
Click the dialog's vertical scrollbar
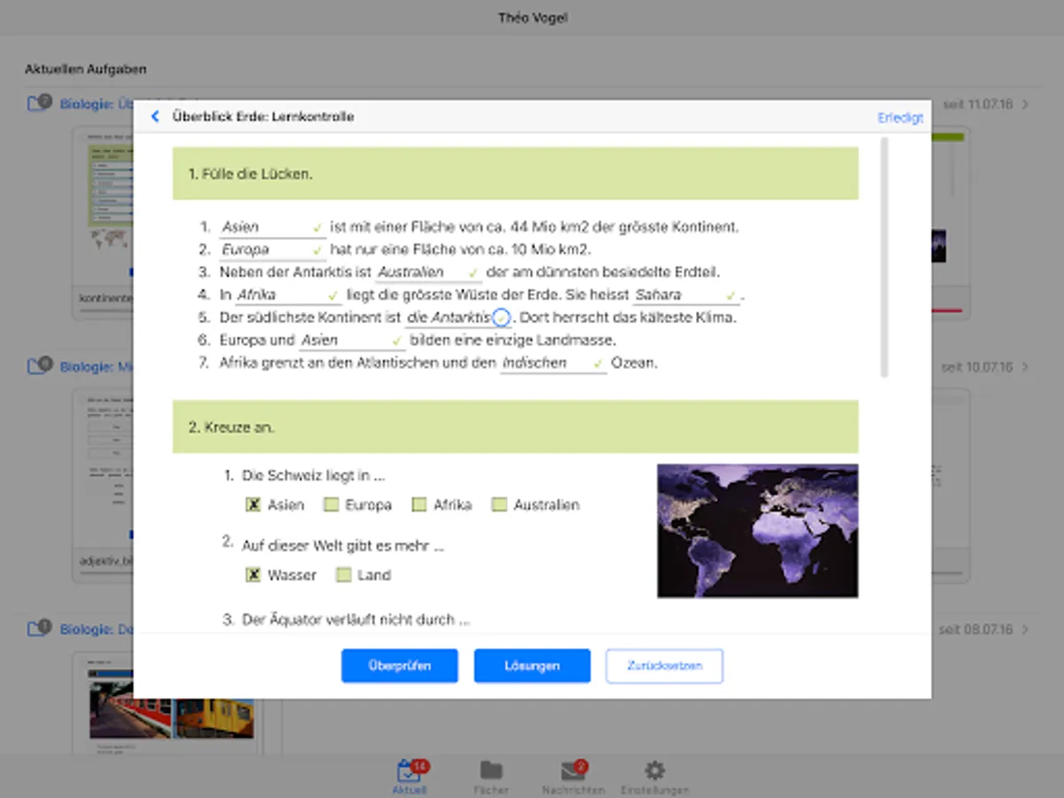point(883,257)
